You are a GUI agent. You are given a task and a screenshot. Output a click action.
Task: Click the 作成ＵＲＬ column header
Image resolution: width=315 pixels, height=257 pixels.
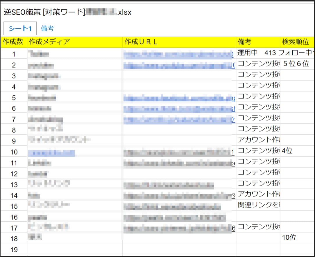[x=179, y=42]
